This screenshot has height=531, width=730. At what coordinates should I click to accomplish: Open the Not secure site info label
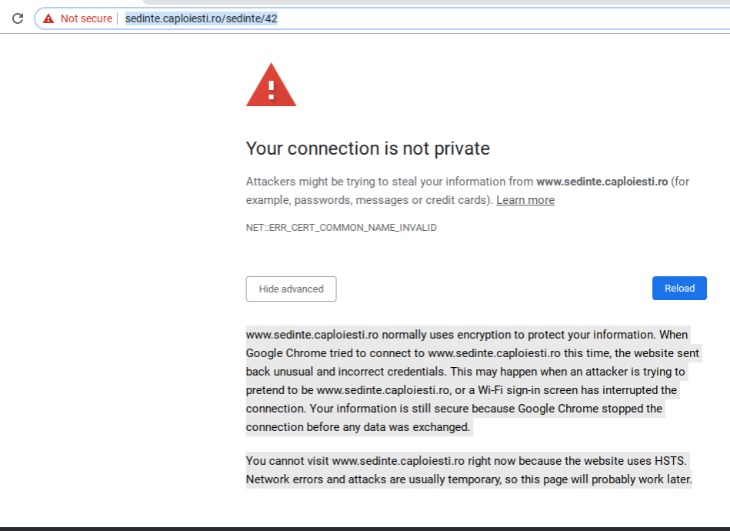tap(86, 18)
